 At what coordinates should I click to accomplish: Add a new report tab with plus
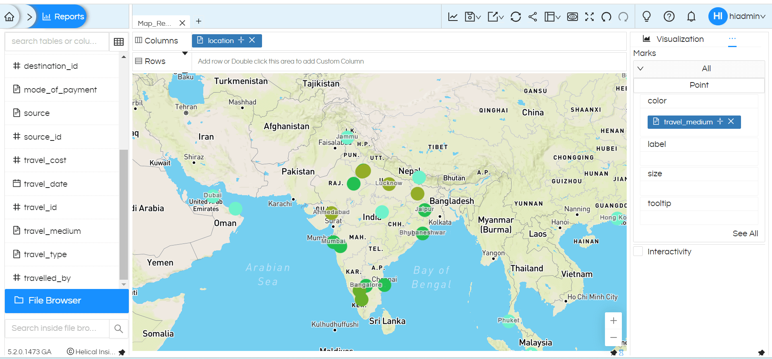[198, 21]
